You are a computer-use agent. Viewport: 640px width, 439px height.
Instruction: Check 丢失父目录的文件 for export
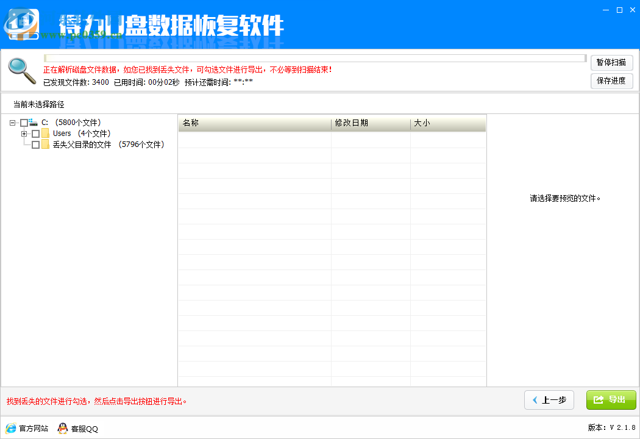click(x=35, y=144)
